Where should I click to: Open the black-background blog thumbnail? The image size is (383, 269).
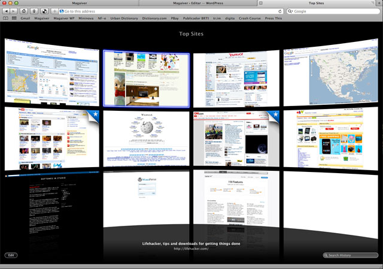coord(52,205)
